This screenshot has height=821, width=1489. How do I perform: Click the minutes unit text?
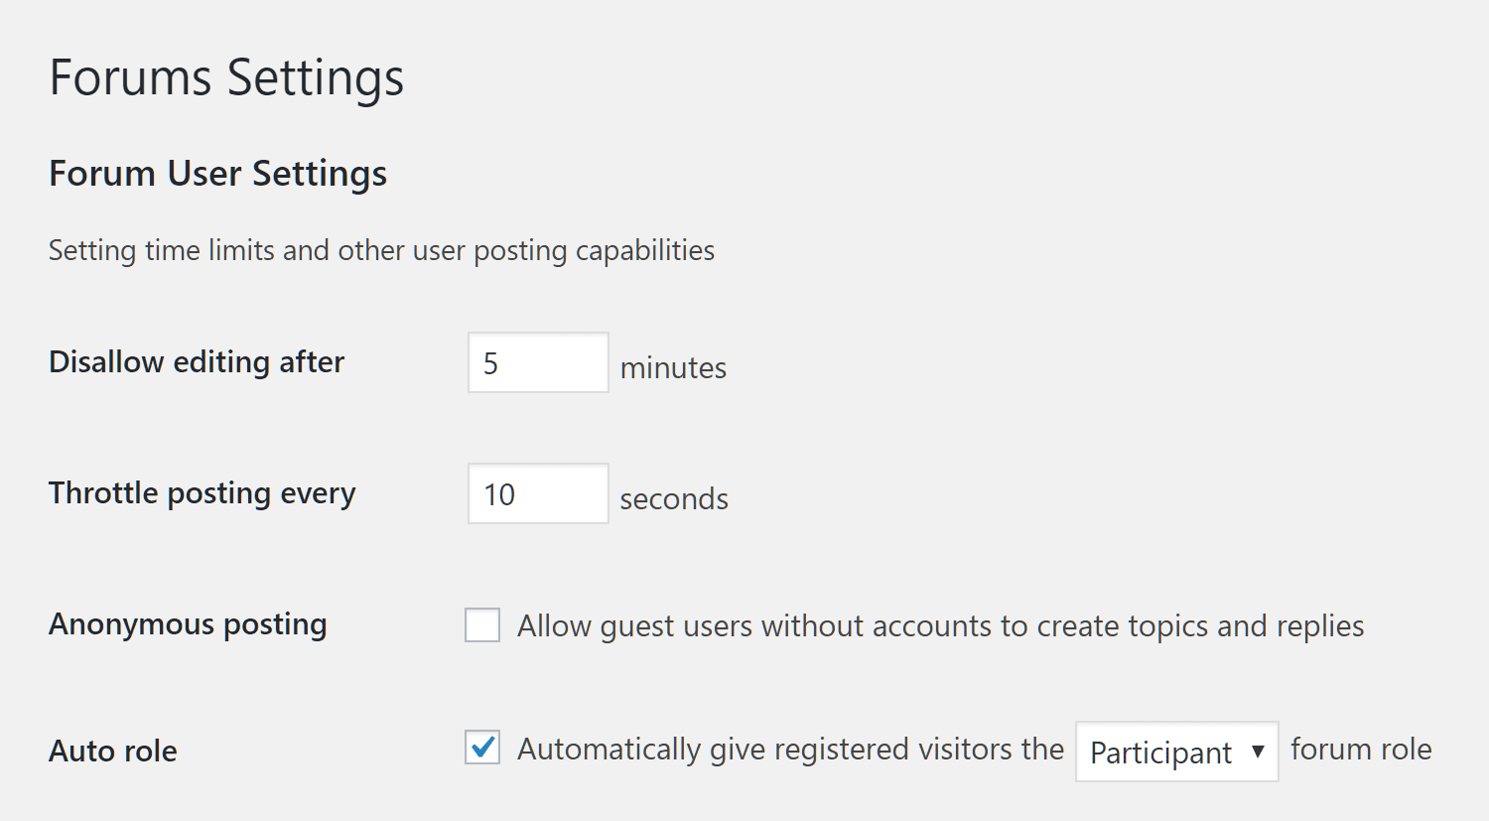pos(673,367)
